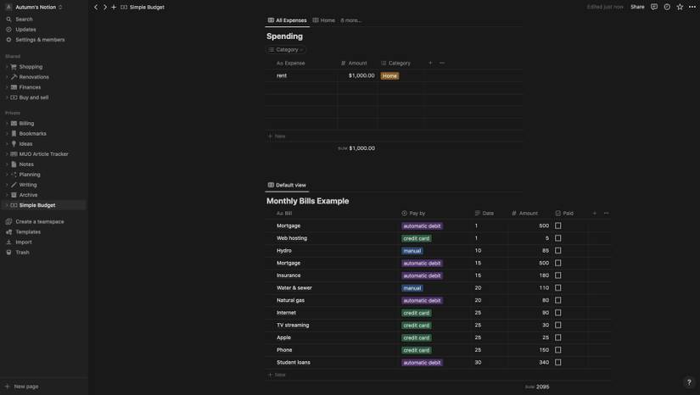Click Web hosting's credit card tag
Screen dimensions: 700x395
(x=416, y=238)
